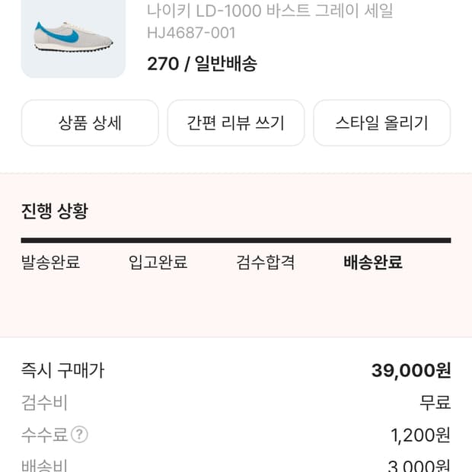
Task: Select the model number HJ4687-001
Action: click(191, 33)
